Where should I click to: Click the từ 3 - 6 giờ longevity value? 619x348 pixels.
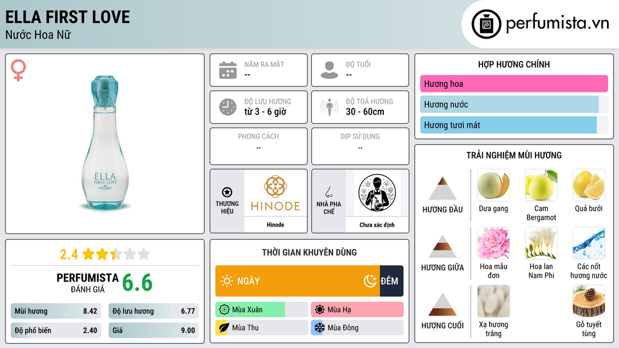265,112
